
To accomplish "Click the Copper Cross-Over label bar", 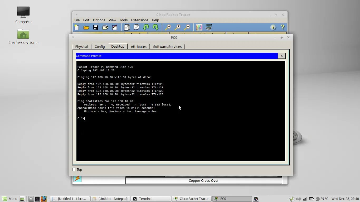I will coord(203,181).
